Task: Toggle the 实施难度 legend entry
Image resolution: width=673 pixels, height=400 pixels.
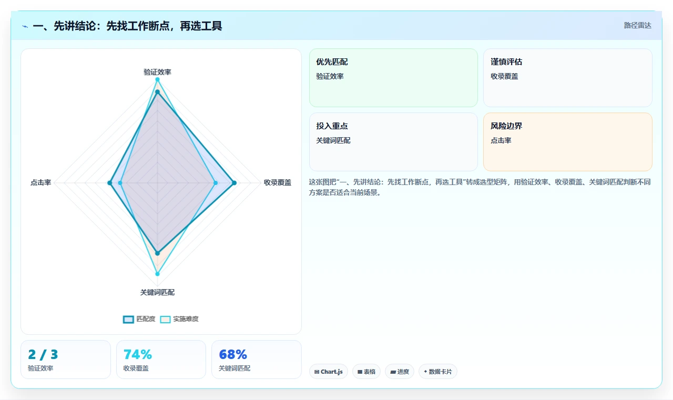Action: [x=179, y=319]
